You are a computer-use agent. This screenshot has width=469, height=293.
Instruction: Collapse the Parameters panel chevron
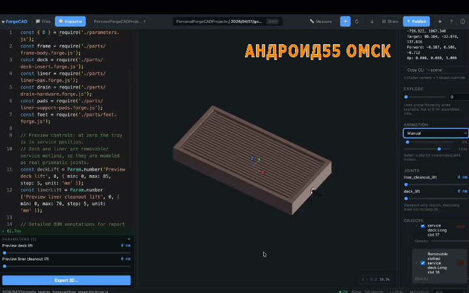129,239
